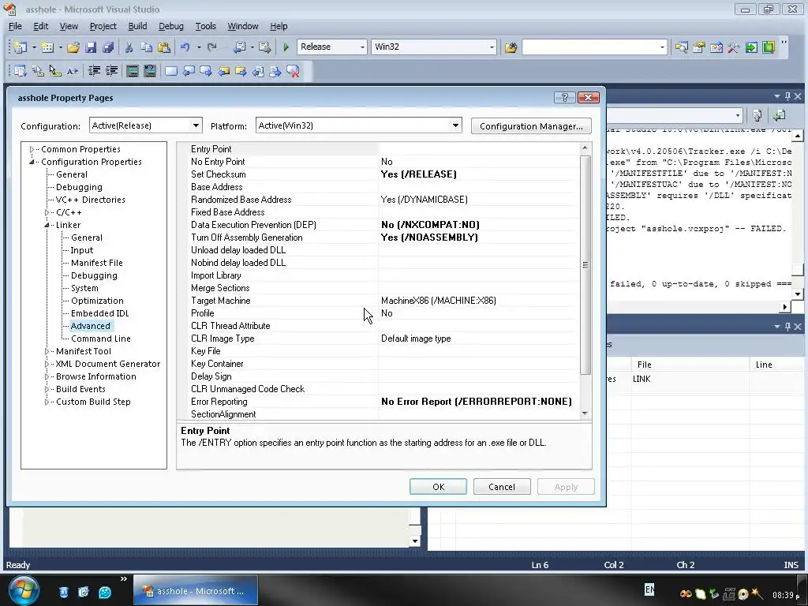The image size is (808, 606).
Task: Open the Platform Active(Win32) combo box
Action: (x=359, y=125)
